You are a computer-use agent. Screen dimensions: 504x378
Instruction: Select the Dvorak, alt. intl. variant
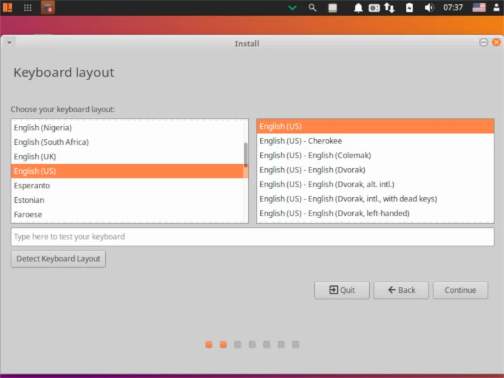point(375,184)
